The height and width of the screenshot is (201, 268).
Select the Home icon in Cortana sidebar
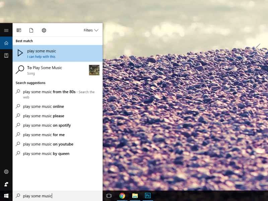pyautogui.click(x=6, y=43)
